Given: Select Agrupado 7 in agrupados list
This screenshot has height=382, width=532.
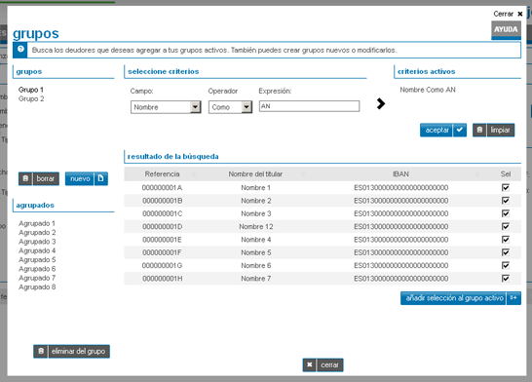Looking at the screenshot, I should pos(37,278).
